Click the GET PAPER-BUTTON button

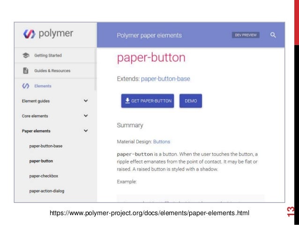coord(148,101)
